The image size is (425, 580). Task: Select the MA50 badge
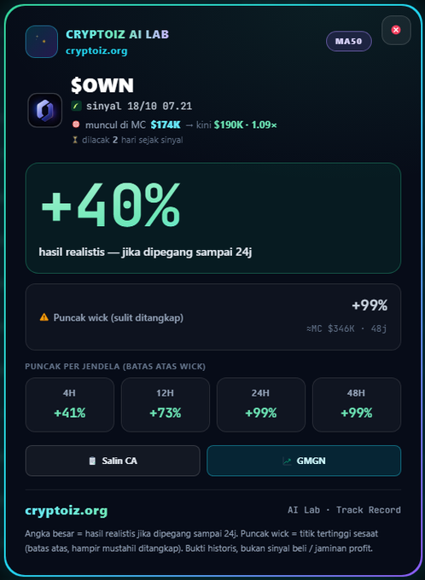pos(349,41)
